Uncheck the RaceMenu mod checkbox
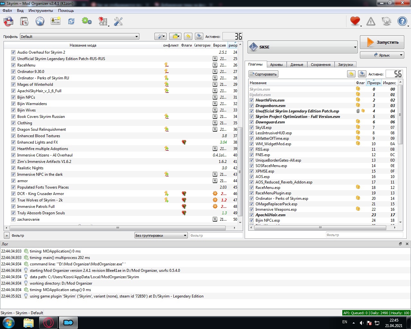The height and width of the screenshot is (329, 411). tap(13, 65)
